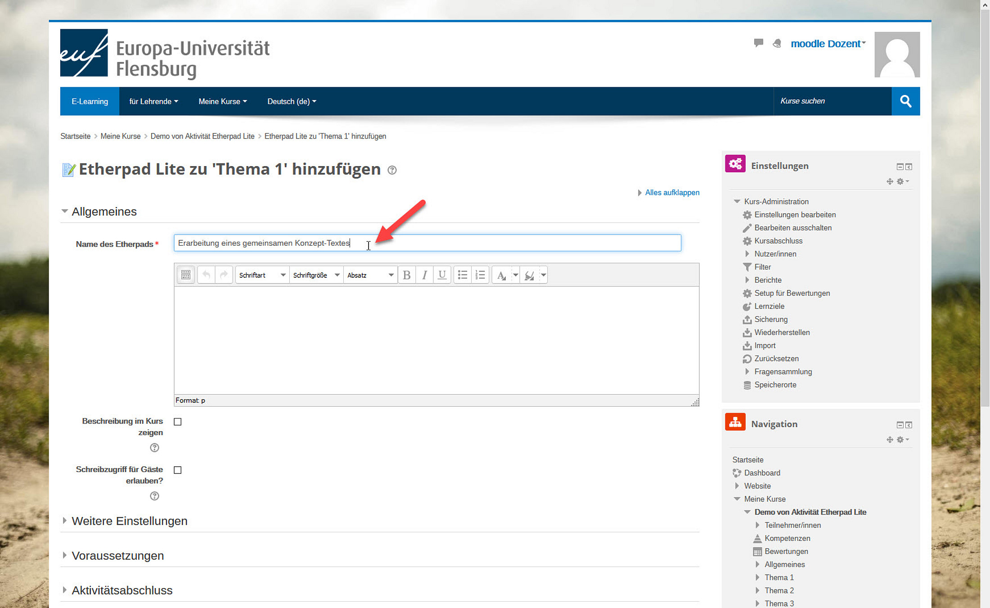Image resolution: width=990 pixels, height=608 pixels.
Task: Open the Meine Kurse menu
Action: pyautogui.click(x=222, y=101)
